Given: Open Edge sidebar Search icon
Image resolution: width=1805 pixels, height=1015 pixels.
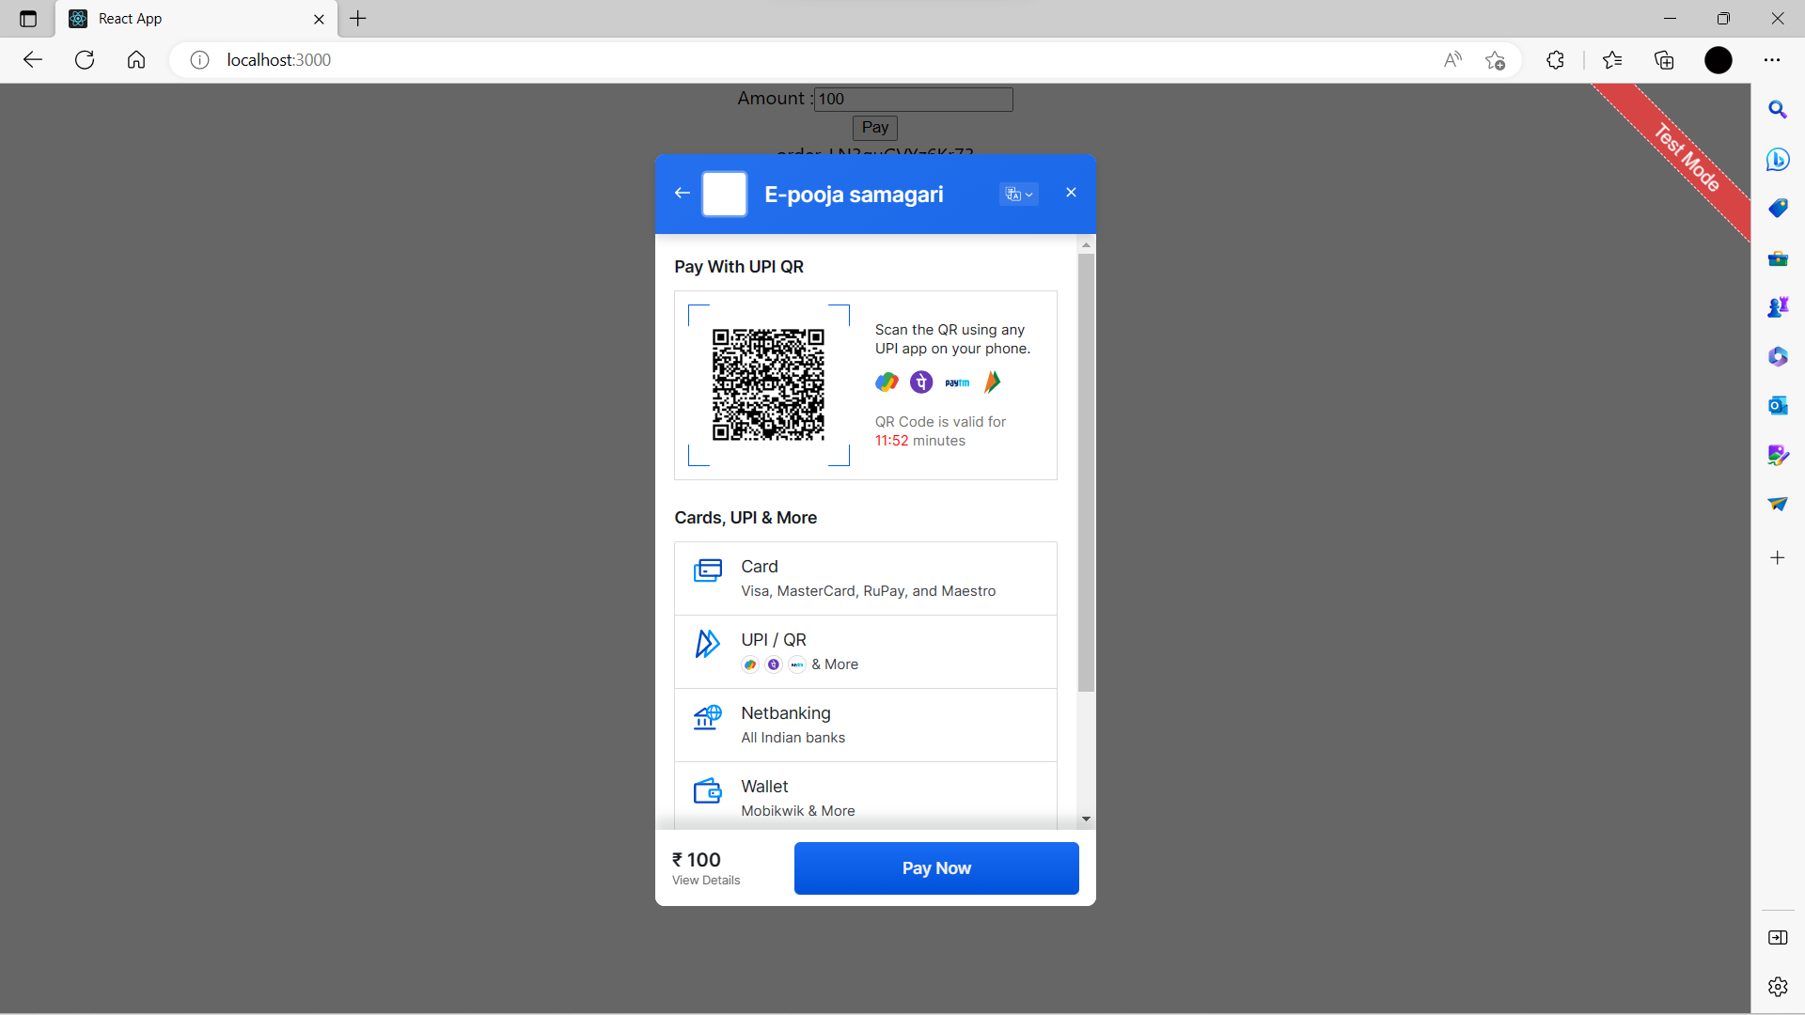Looking at the screenshot, I should pos(1777,110).
